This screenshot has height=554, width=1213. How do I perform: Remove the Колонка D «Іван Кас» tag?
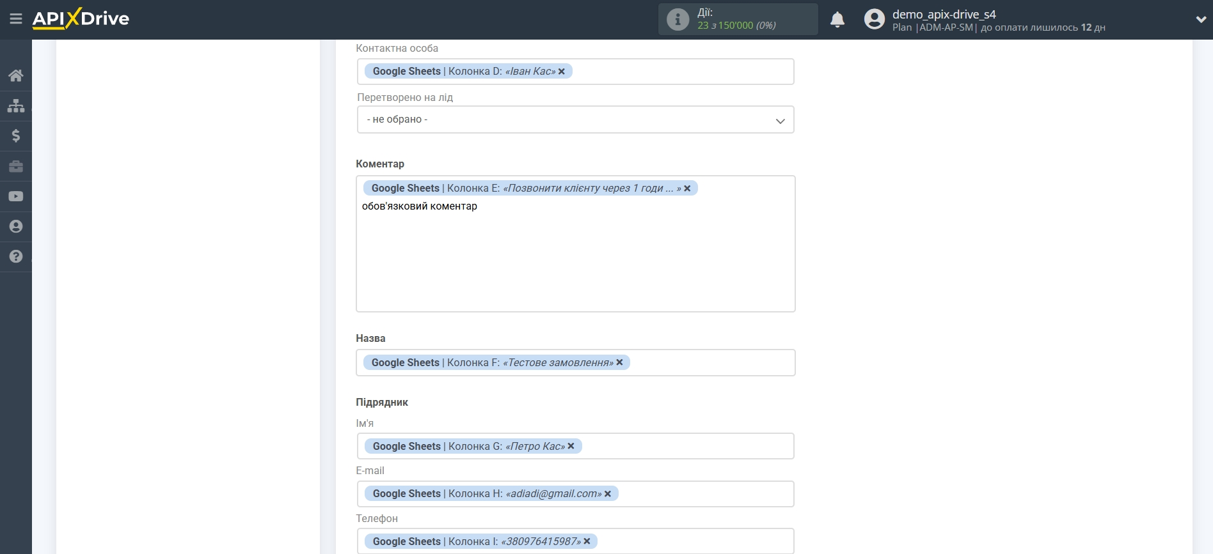click(562, 72)
